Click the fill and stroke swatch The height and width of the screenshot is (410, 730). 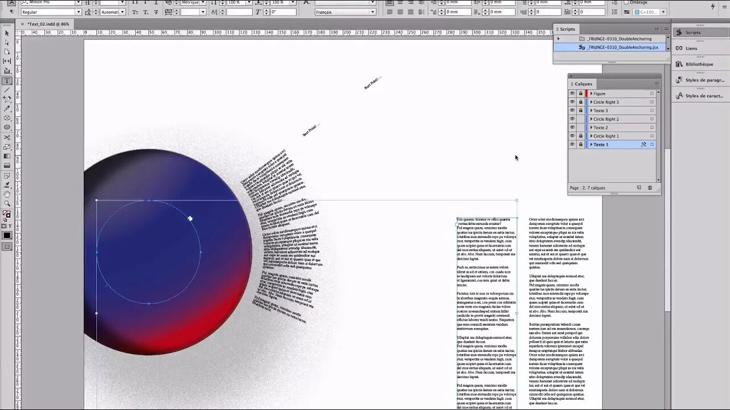click(x=7, y=215)
